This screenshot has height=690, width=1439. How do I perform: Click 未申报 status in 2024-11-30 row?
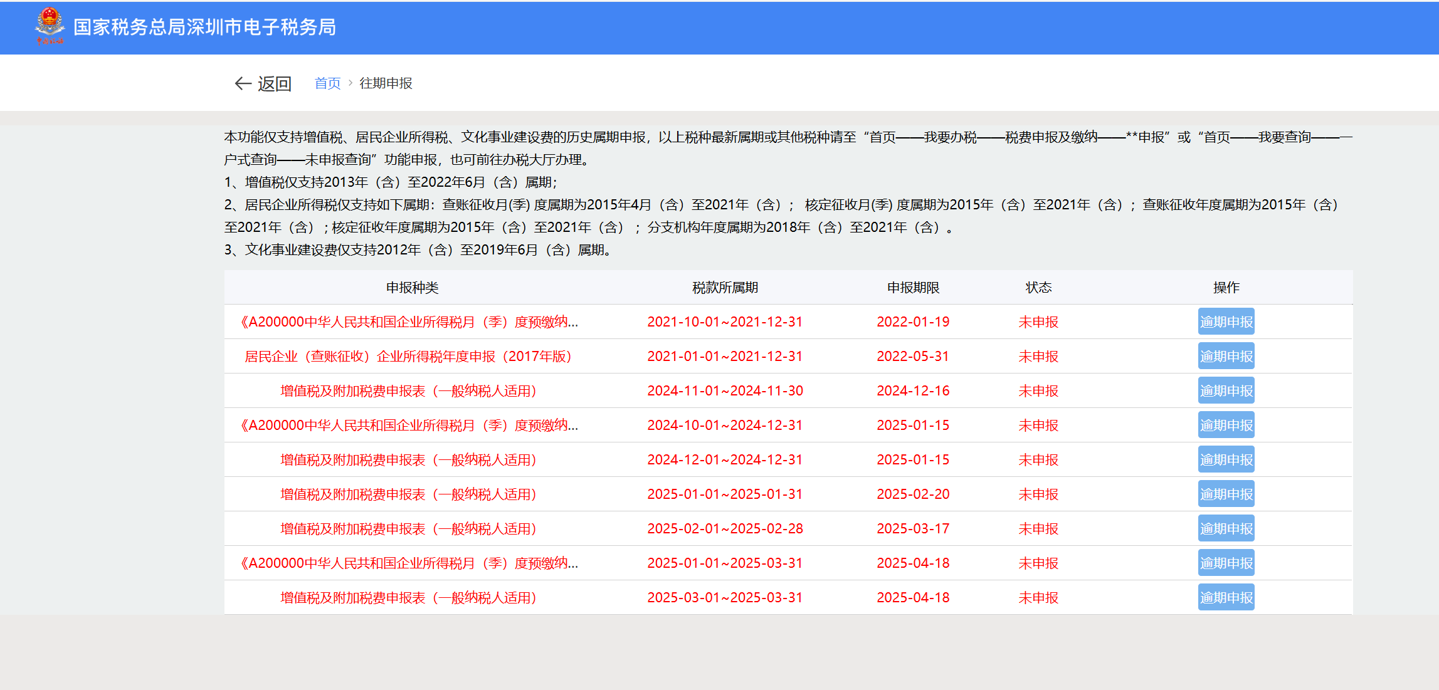pos(1038,390)
